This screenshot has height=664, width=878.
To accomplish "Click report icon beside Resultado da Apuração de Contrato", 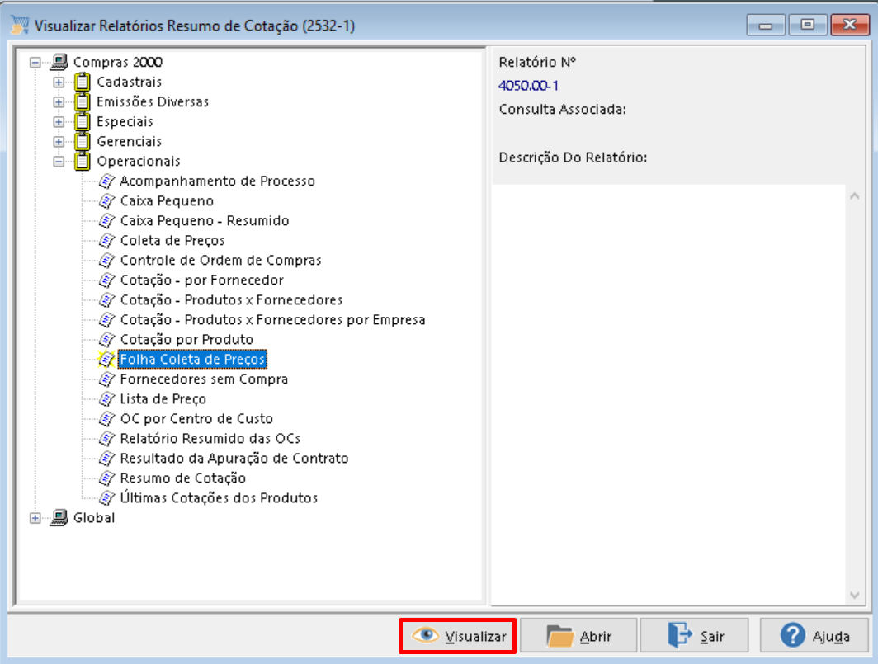I will click(106, 458).
